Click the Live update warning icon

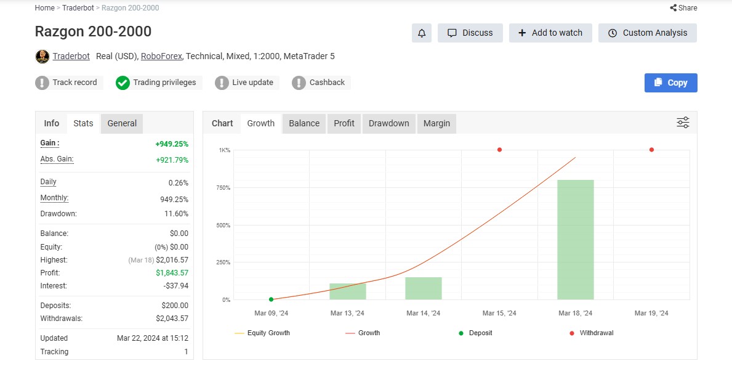pos(222,83)
